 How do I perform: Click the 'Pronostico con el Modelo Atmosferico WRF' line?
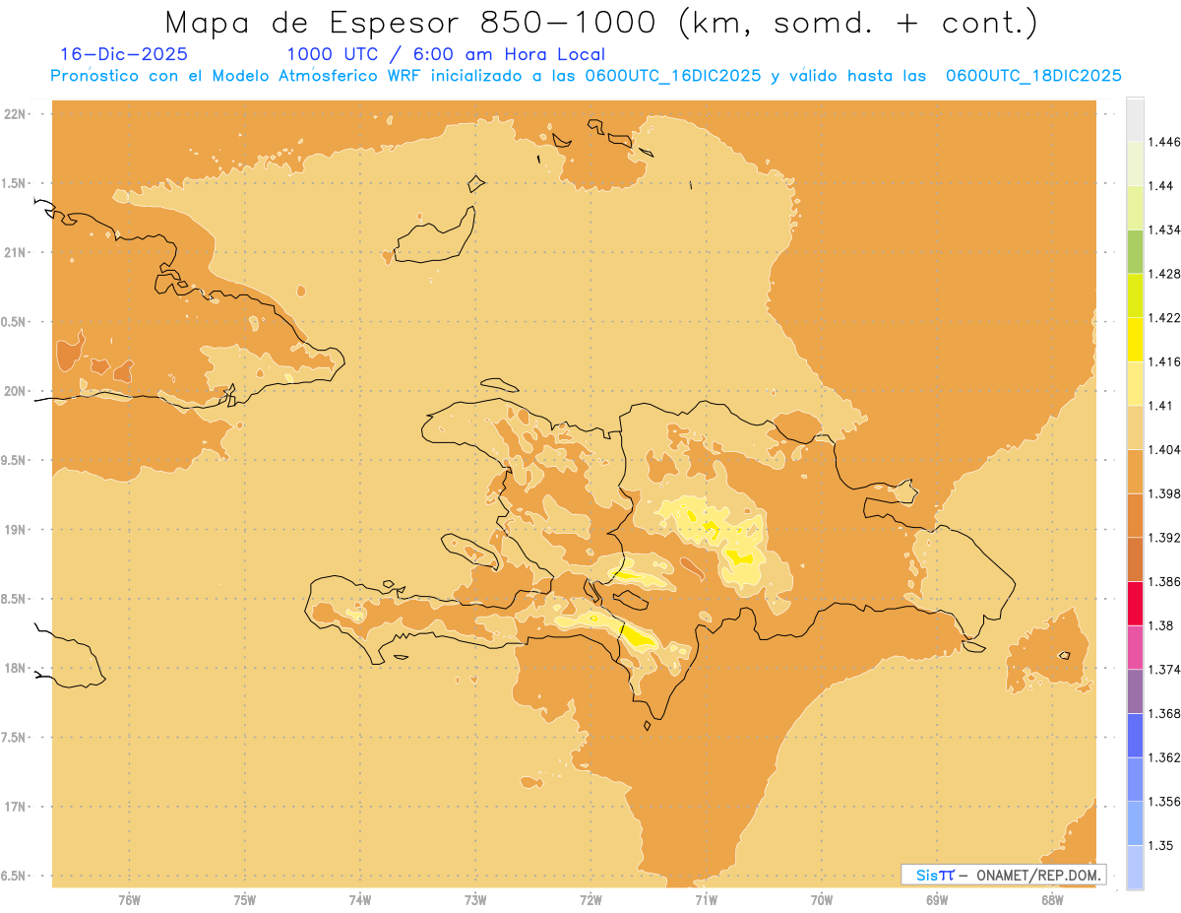pyautogui.click(x=586, y=76)
